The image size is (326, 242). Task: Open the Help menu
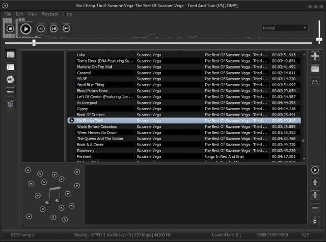(x=68, y=14)
